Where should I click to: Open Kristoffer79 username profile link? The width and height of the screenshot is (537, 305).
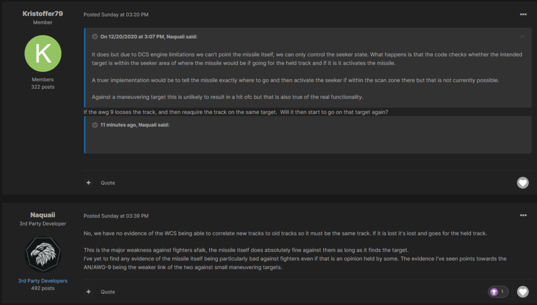point(43,13)
